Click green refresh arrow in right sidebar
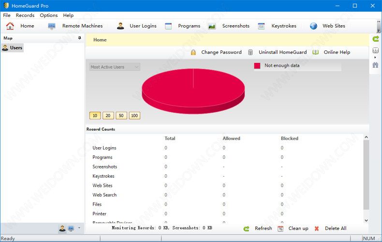 pos(375,39)
